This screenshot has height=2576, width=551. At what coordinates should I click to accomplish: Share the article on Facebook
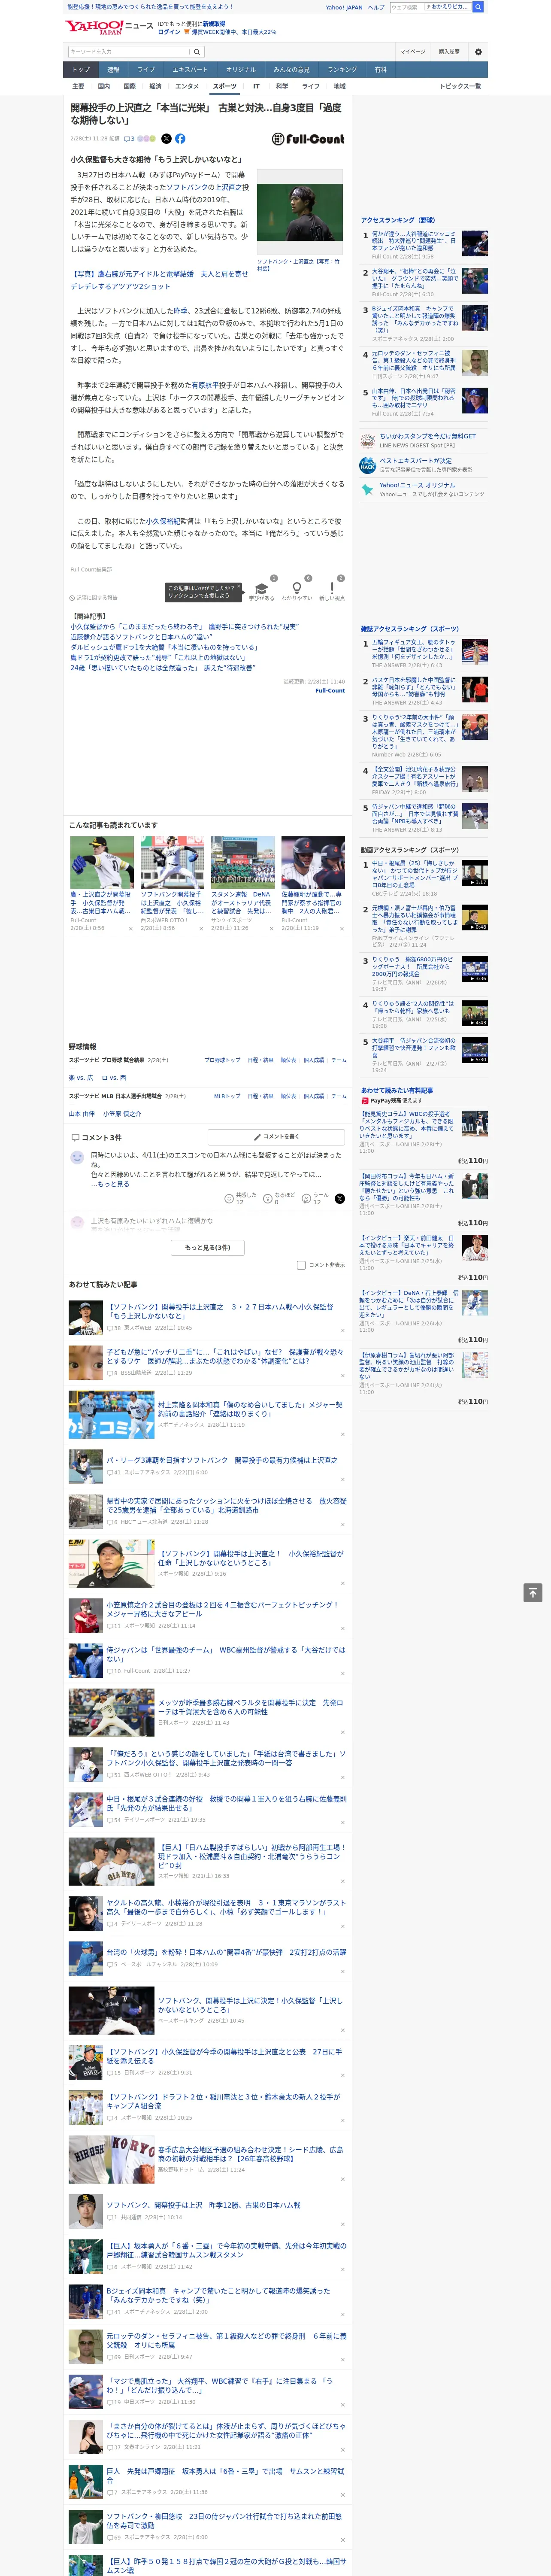click(180, 139)
